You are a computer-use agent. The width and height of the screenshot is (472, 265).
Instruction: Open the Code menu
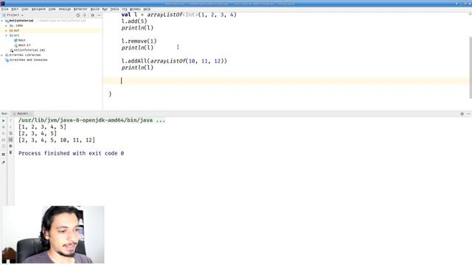tap(52, 9)
